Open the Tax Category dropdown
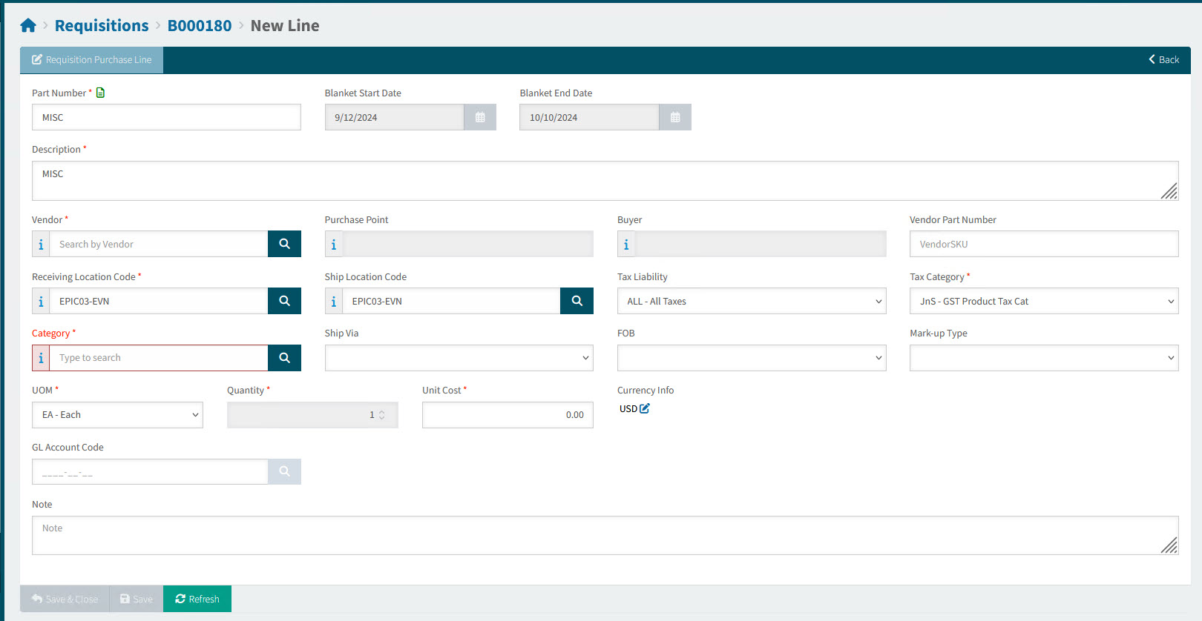Image resolution: width=1202 pixels, height=621 pixels. [x=1043, y=301]
